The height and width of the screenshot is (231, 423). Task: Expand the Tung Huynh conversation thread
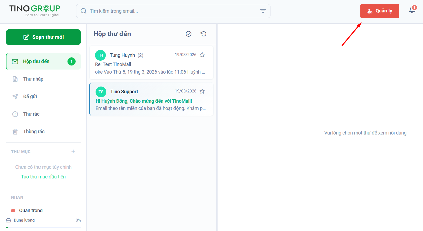(140, 55)
